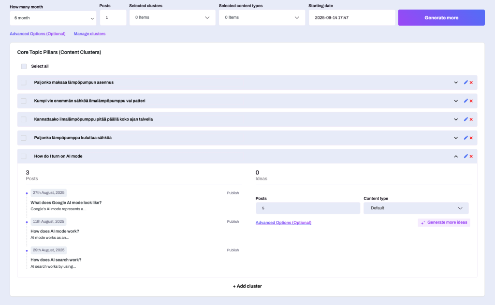Screen dimensions: 495x305
Task: Delete the 'Kumpi vie enemmän sähköä' cluster
Action: [x=471, y=101]
